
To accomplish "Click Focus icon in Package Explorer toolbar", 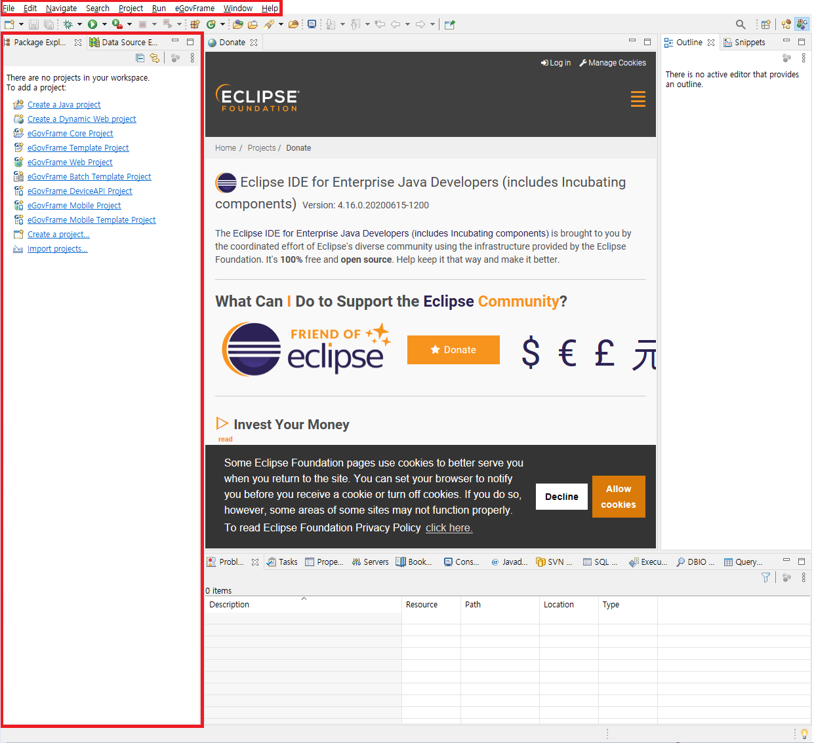I will 175,58.
